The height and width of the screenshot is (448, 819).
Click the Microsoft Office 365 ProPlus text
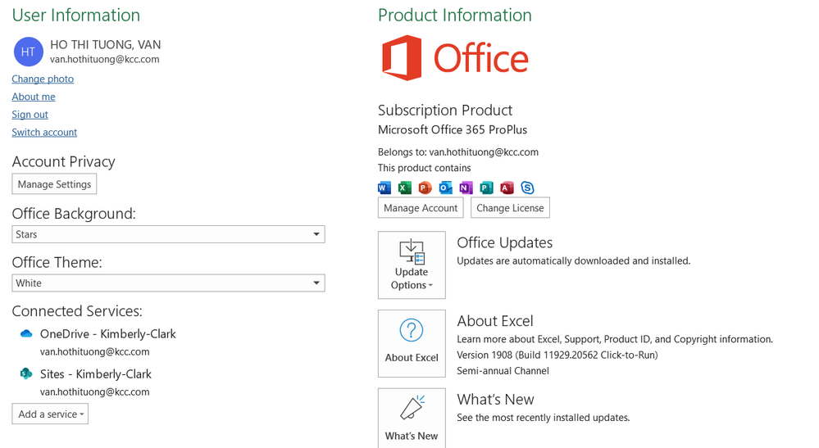(453, 129)
